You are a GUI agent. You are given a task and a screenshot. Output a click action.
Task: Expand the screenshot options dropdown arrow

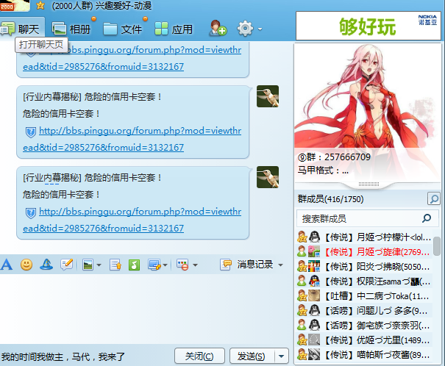(x=165, y=265)
